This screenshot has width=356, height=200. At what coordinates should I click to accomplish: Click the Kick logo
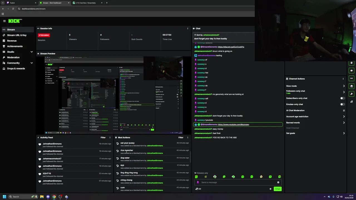(x=15, y=21)
